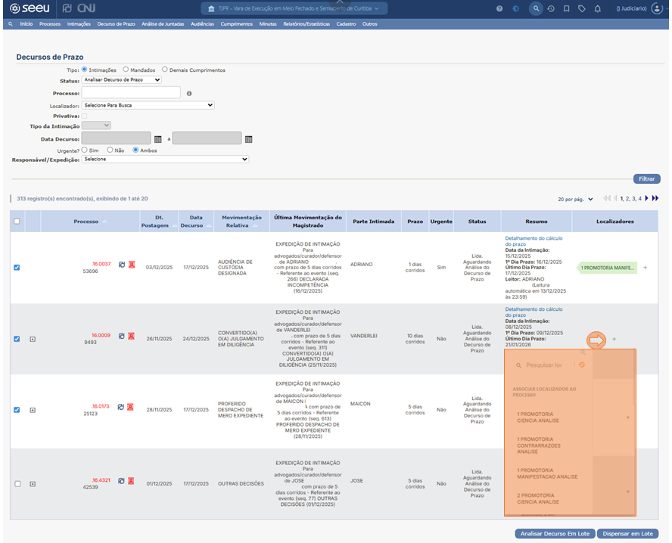Go to page 2 of results

pos(627,199)
